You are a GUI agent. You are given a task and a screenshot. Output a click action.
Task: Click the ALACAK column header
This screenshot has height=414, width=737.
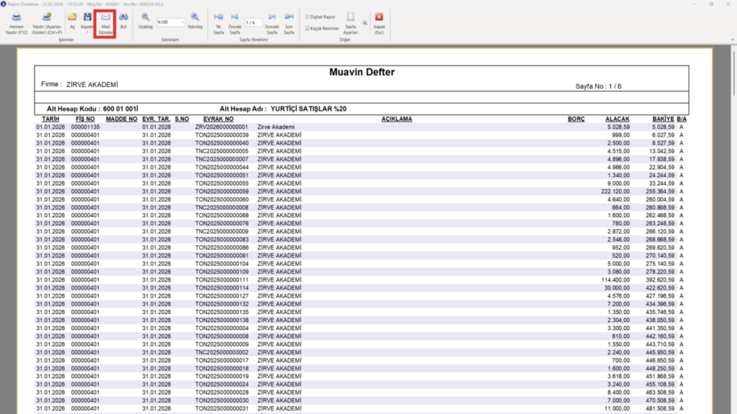click(617, 119)
